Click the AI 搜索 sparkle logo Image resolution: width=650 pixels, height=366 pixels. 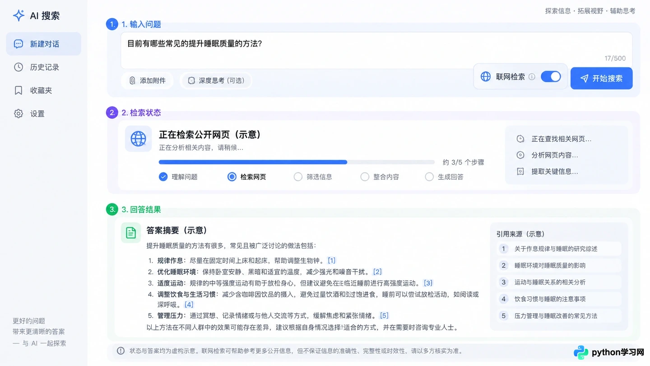pos(19,15)
